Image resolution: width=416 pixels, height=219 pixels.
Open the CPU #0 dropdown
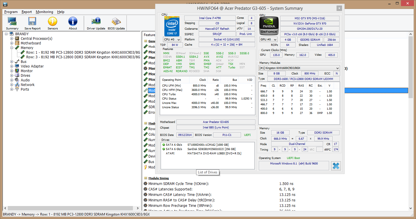tap(172, 39)
